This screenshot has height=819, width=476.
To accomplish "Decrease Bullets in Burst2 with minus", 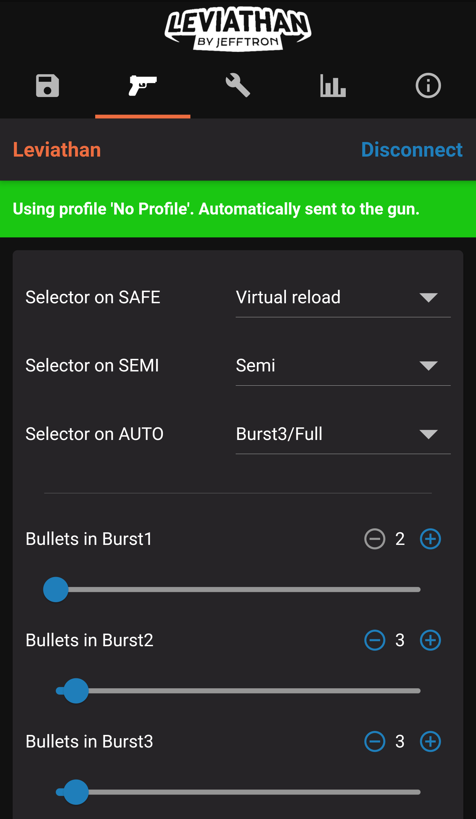I will (375, 640).
